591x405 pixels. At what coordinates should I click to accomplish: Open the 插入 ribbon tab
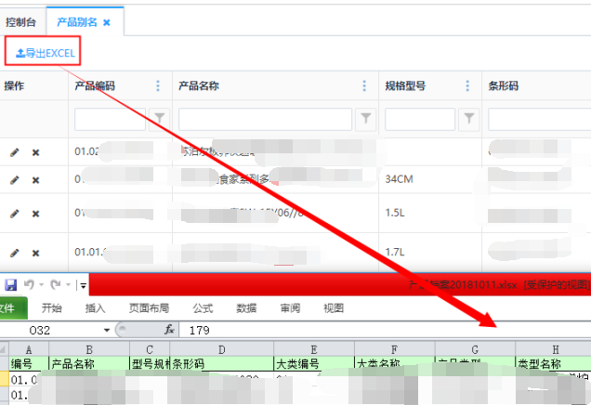click(95, 308)
